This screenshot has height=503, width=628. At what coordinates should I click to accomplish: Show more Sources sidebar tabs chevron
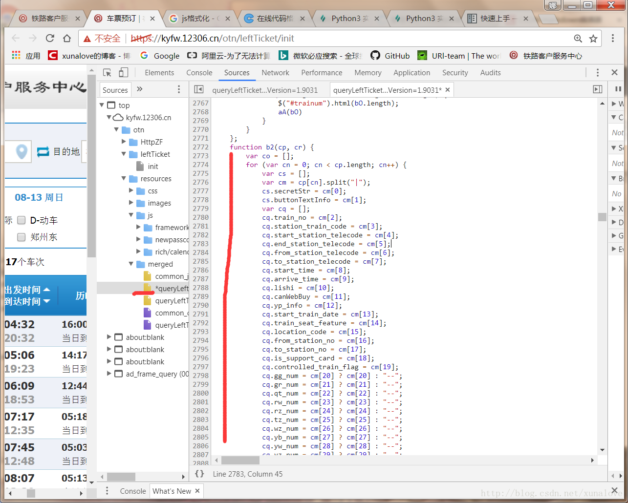[140, 89]
